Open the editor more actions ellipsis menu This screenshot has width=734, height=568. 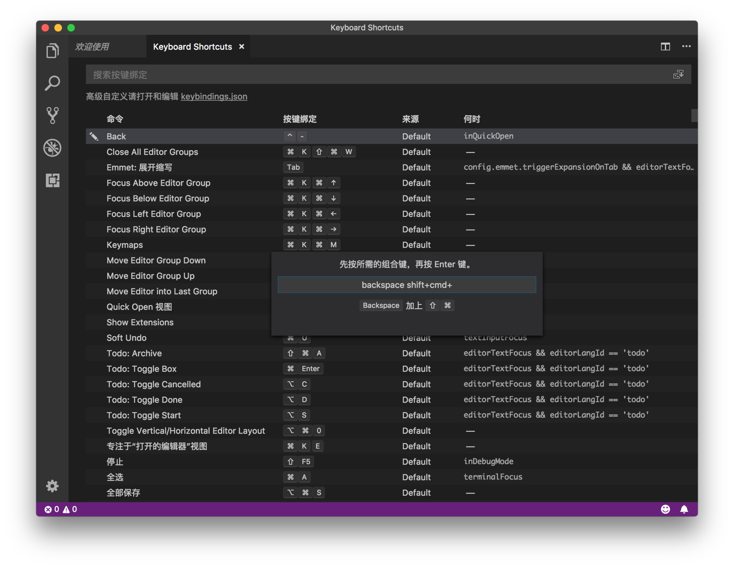pos(686,47)
